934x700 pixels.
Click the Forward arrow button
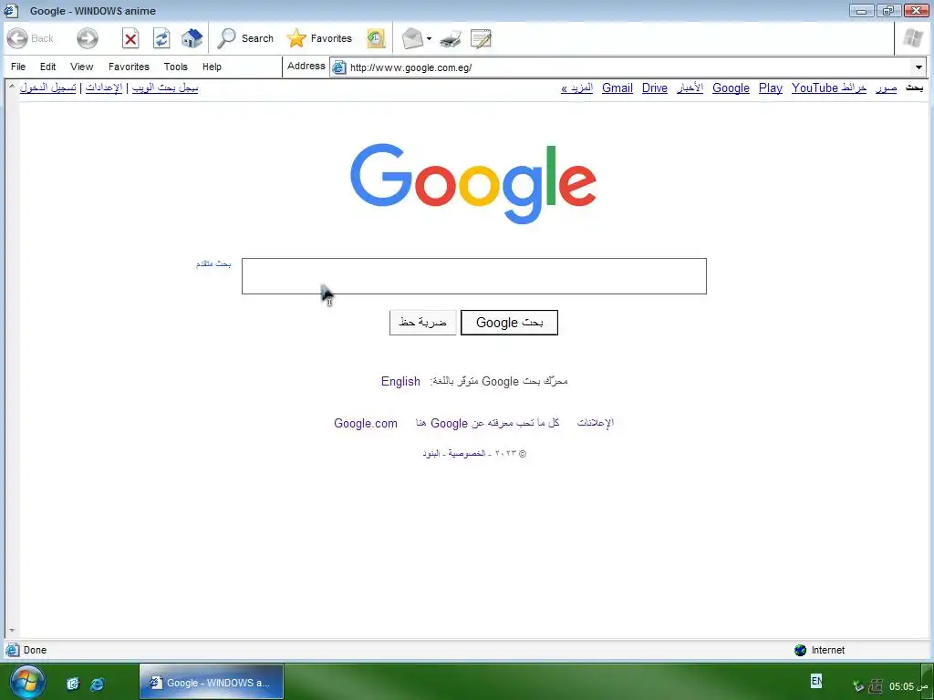coord(88,38)
